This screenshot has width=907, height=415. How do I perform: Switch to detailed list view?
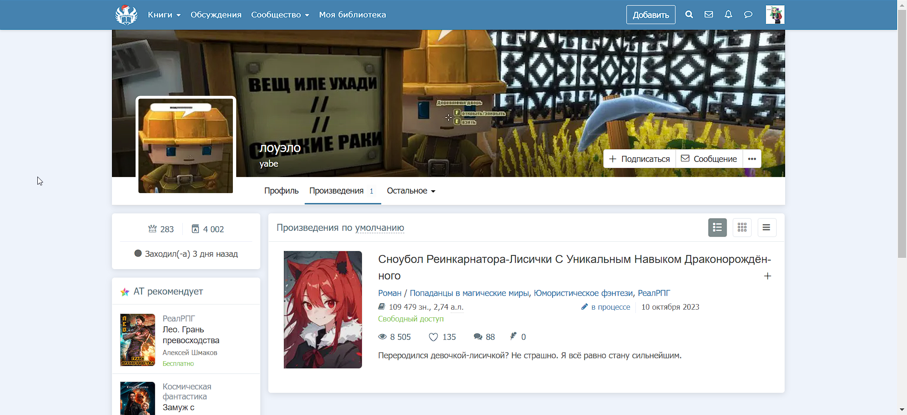(717, 228)
